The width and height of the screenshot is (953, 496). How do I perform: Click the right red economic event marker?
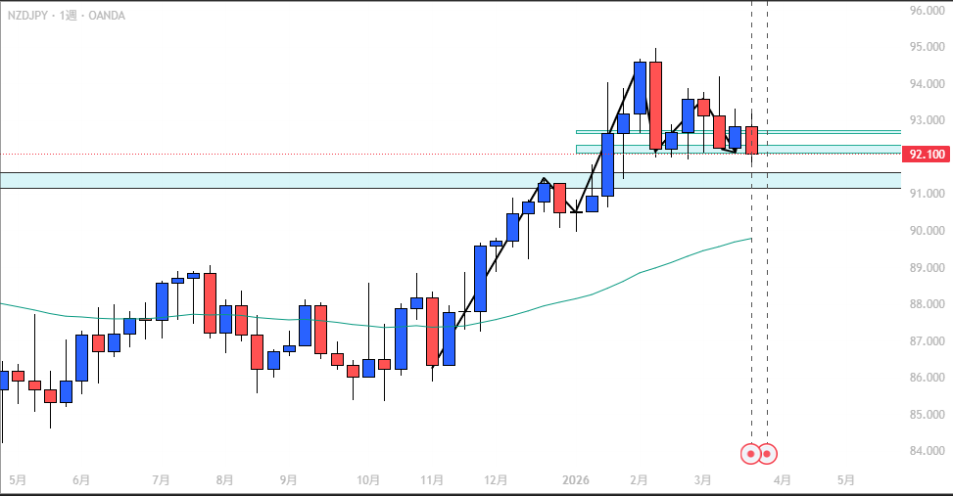pos(768,454)
